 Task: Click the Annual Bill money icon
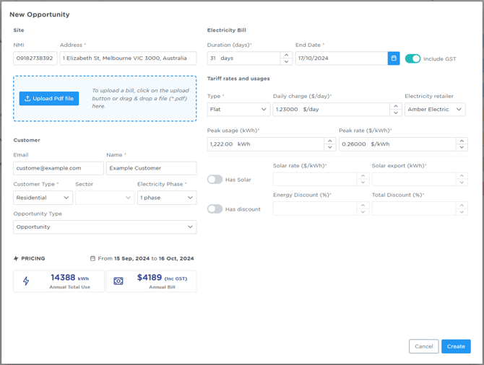[118, 281]
